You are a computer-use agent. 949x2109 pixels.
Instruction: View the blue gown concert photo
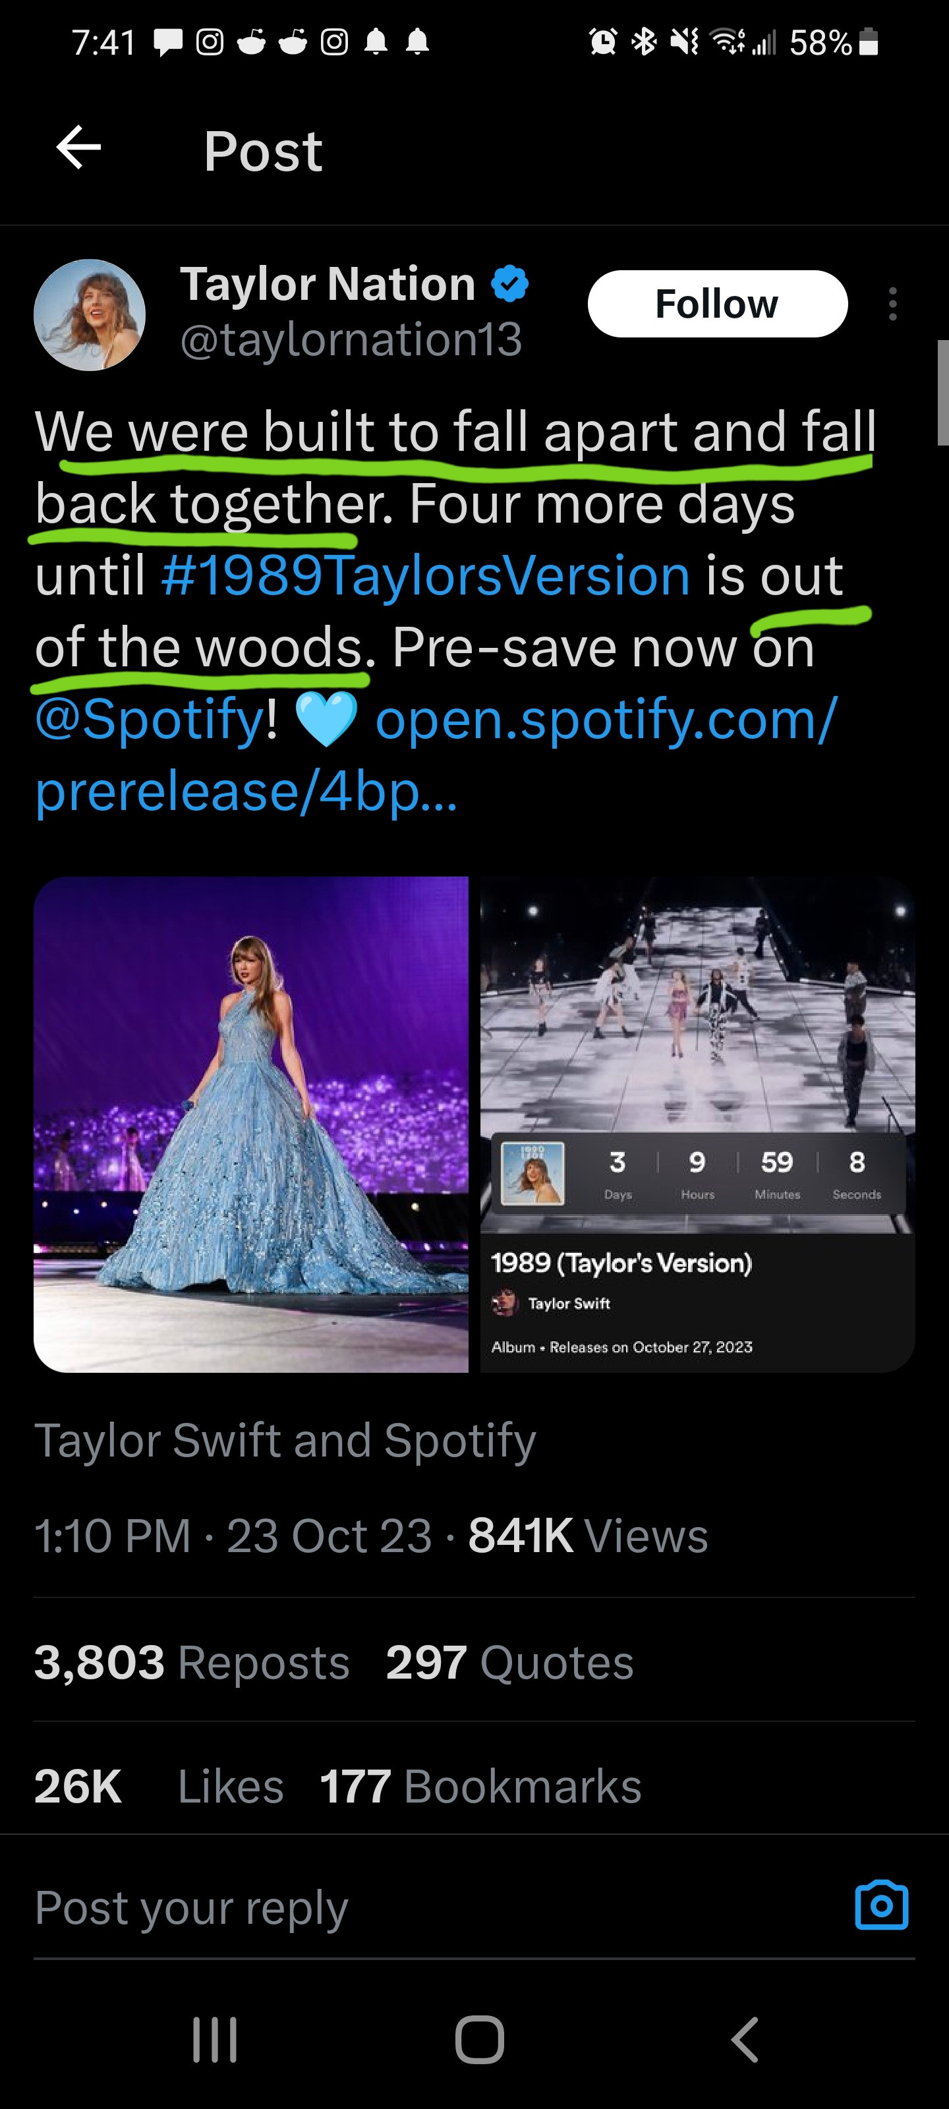pos(251,1124)
